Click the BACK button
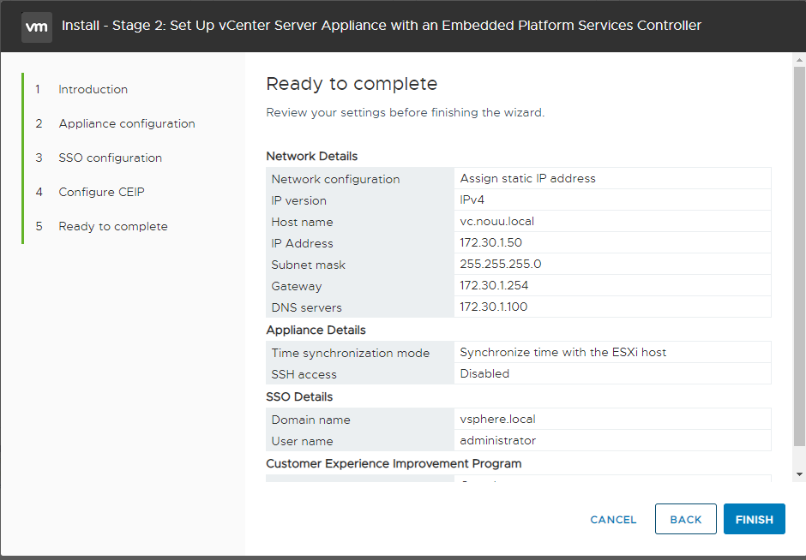Image resolution: width=806 pixels, height=560 pixels. click(686, 519)
